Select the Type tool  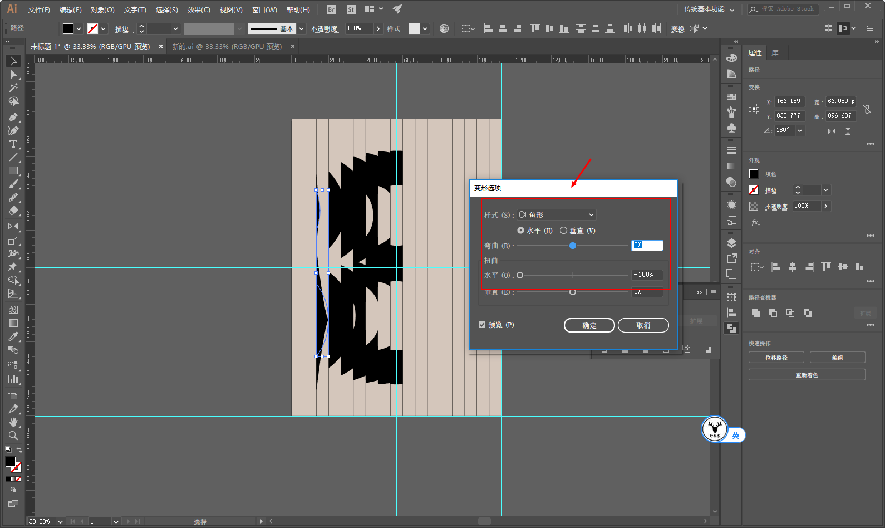click(x=13, y=144)
